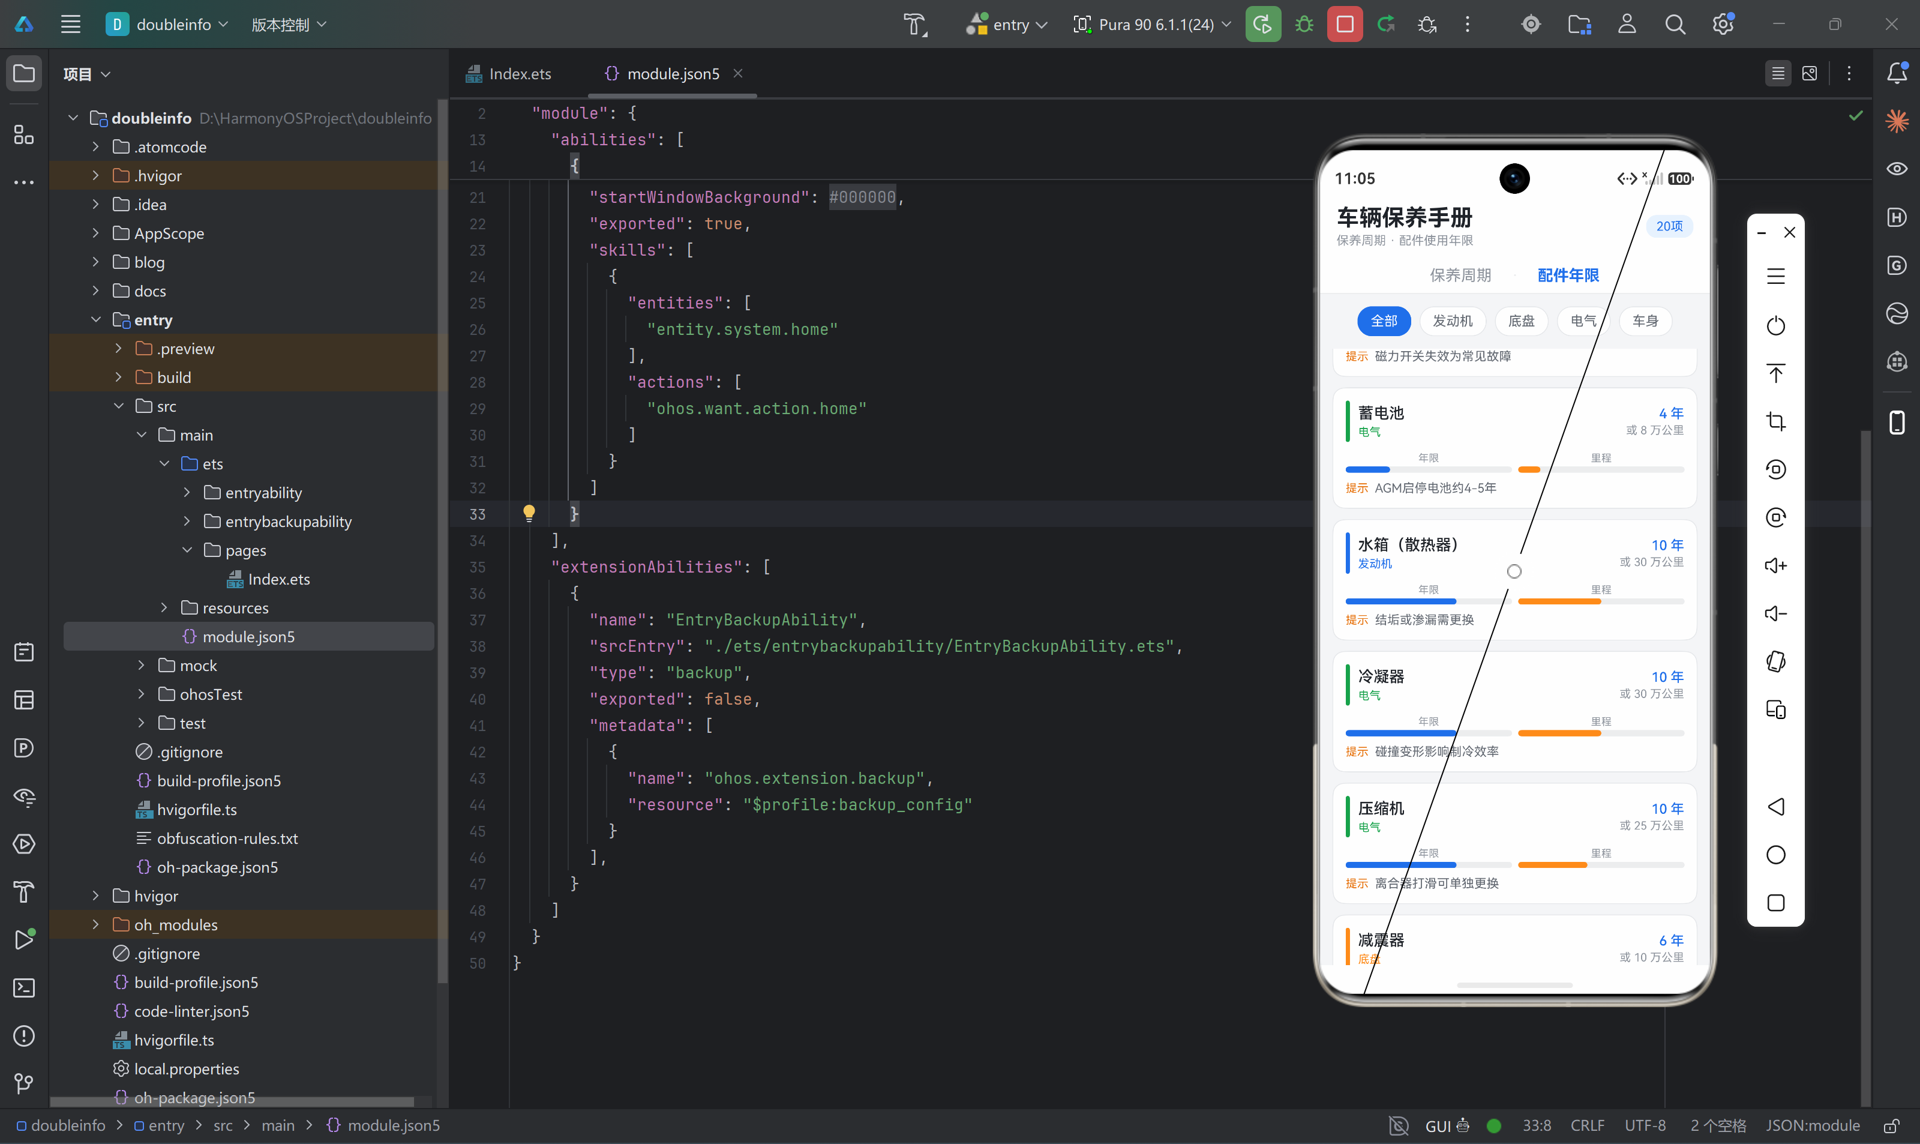This screenshot has width=1920, height=1144.
Task: Open the device manager phone icon
Action: 1897,423
